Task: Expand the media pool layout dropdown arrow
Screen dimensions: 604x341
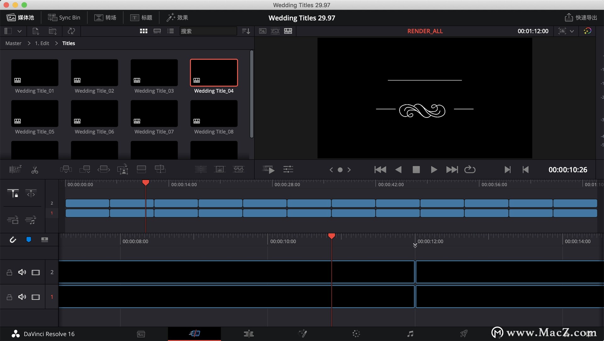Action: [x=20, y=31]
